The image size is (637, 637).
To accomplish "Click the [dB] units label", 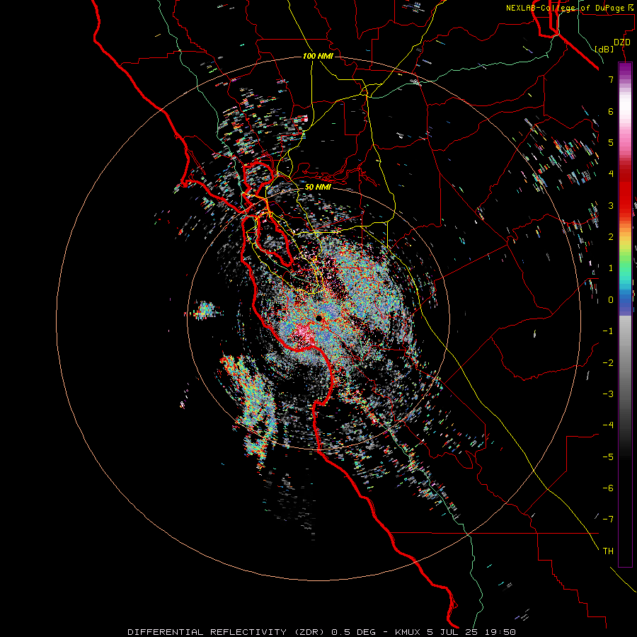I will click(604, 49).
